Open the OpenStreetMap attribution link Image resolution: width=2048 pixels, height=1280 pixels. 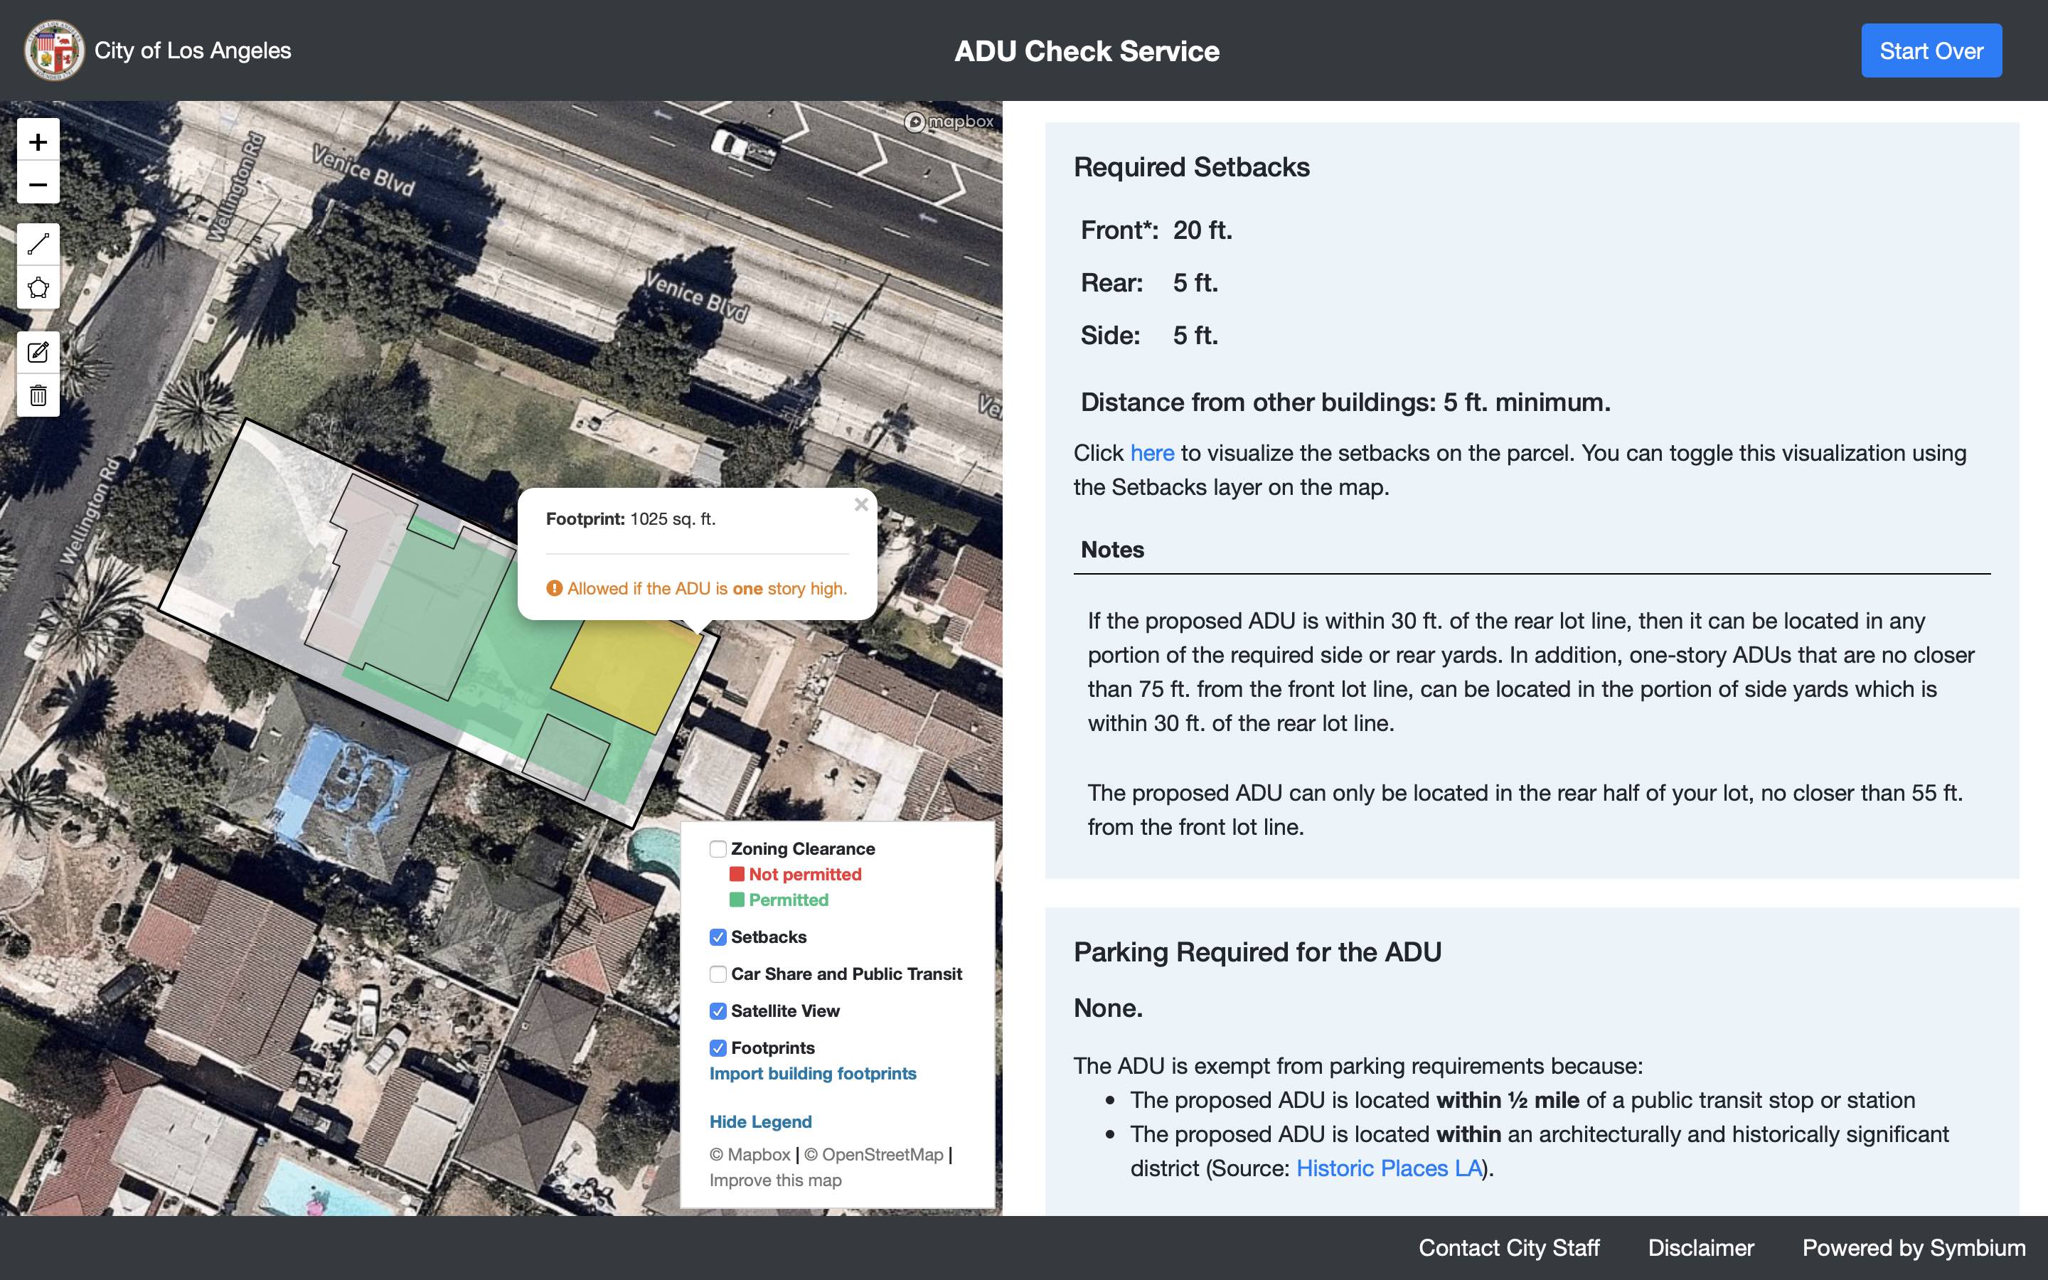873,1155
